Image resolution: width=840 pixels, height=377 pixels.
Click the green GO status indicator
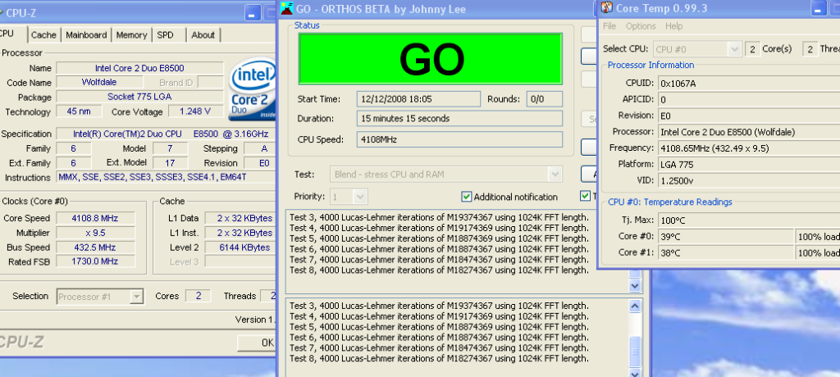430,58
